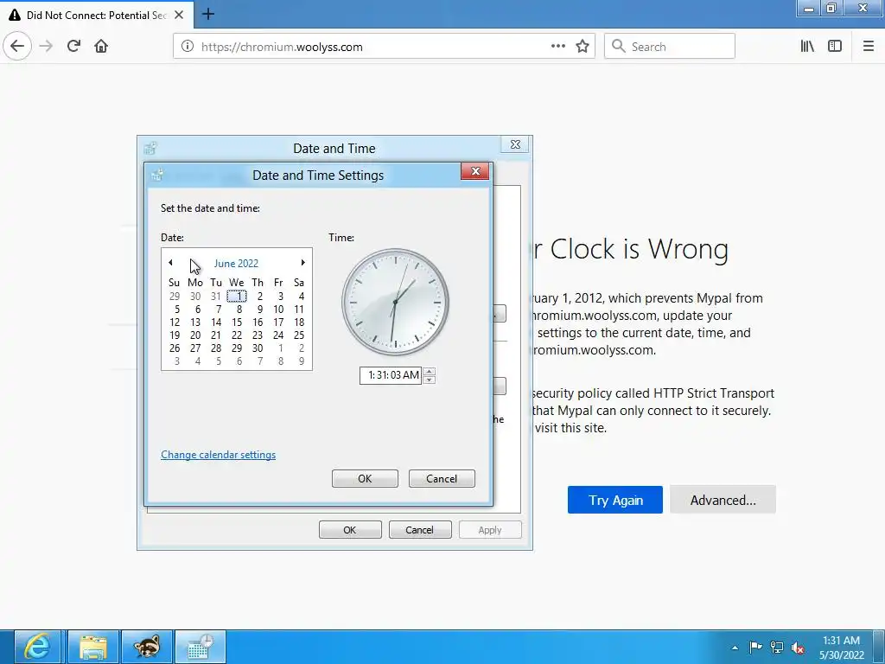The width and height of the screenshot is (885, 664).
Task: Click Try Again on the error page
Action: point(615,500)
